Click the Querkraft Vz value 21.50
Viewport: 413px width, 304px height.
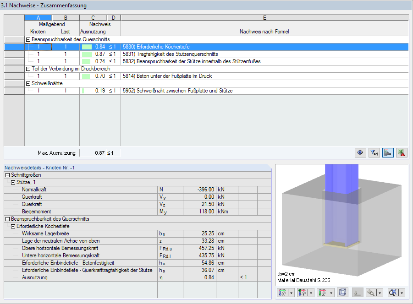pyautogui.click(x=208, y=204)
